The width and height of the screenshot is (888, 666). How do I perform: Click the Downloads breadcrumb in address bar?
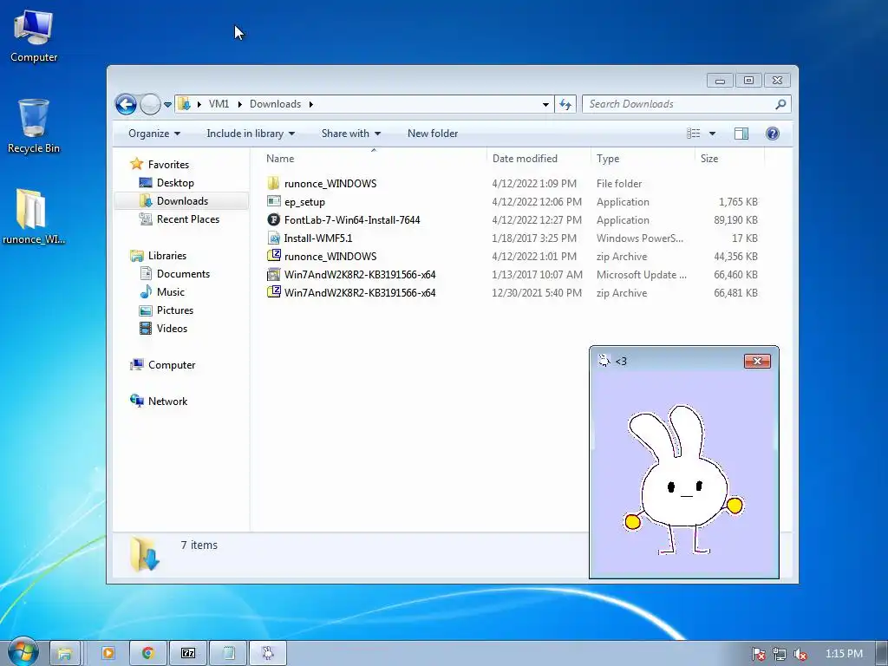point(275,104)
